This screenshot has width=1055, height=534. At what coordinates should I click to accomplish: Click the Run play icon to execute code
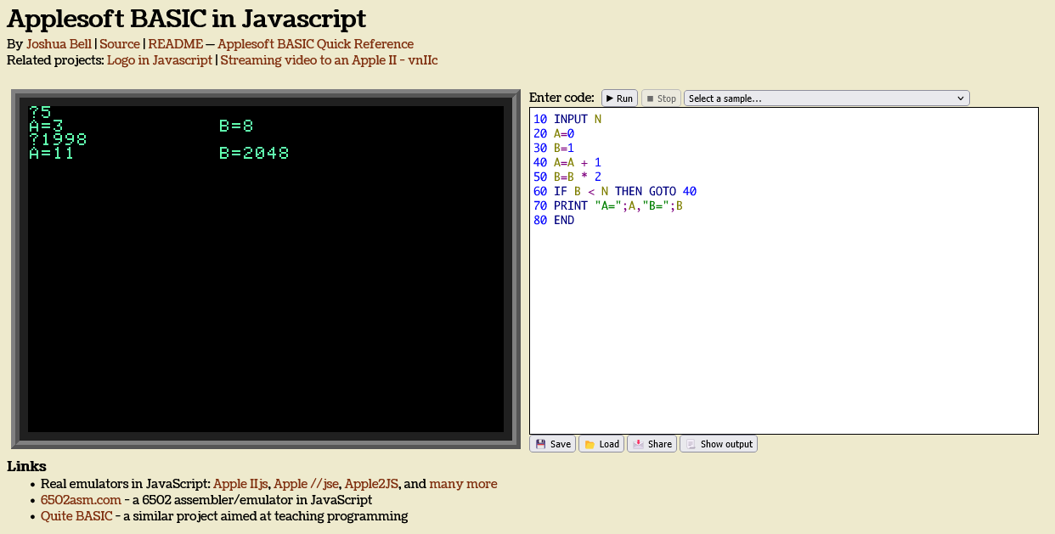point(608,98)
